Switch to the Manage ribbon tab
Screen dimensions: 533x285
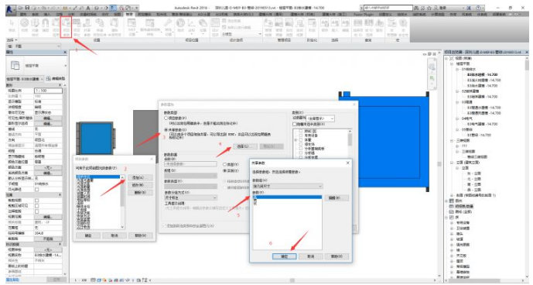(129, 14)
